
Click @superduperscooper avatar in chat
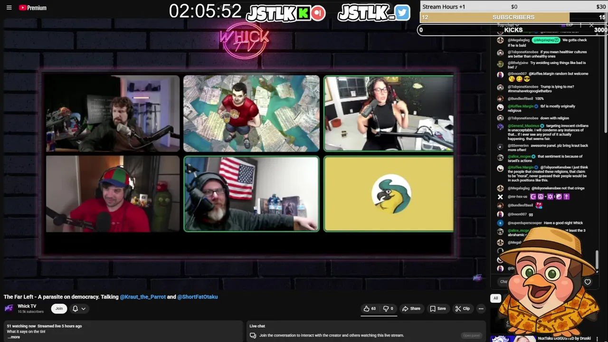tap(500, 223)
